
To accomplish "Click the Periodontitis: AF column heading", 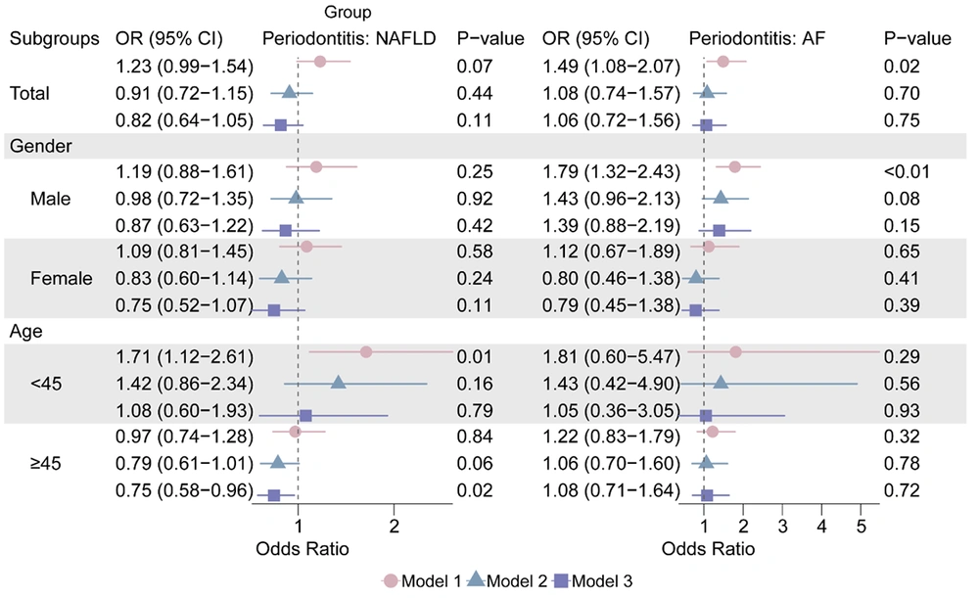I will 746,40.
